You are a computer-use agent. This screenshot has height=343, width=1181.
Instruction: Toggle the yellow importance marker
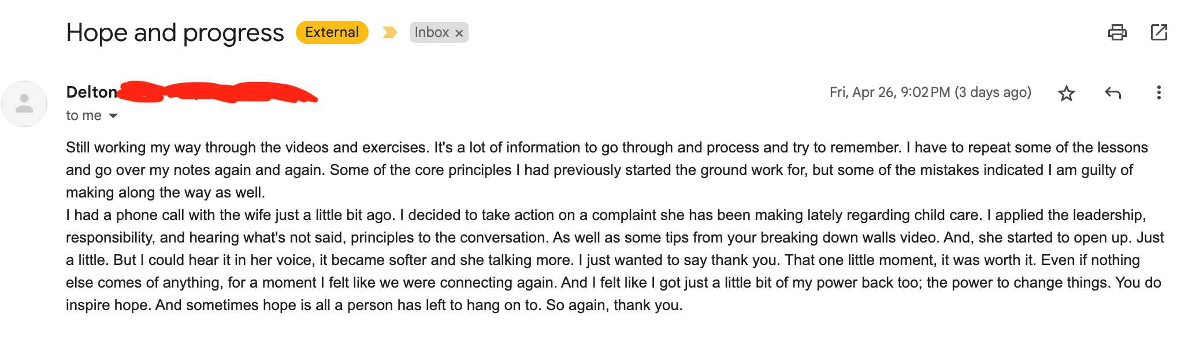point(390,32)
